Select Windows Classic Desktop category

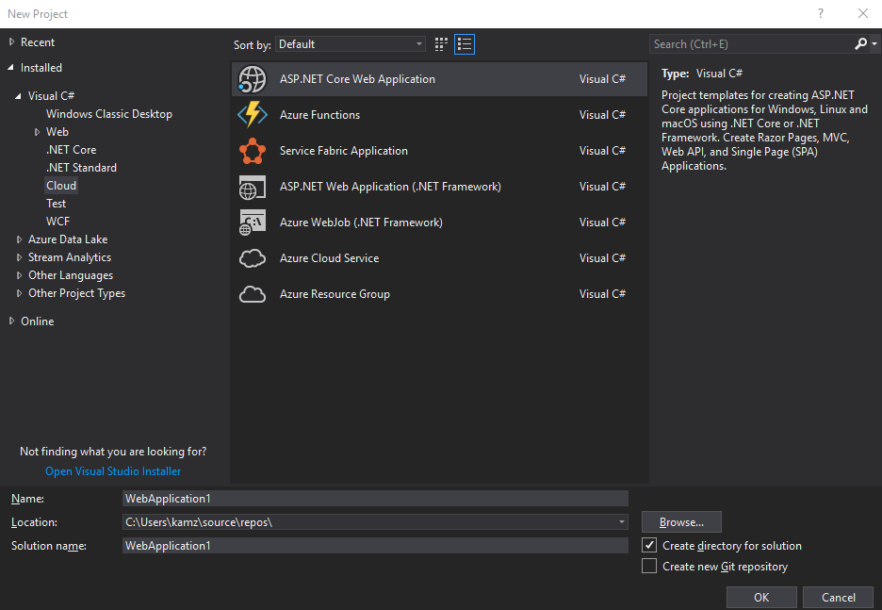click(x=109, y=114)
